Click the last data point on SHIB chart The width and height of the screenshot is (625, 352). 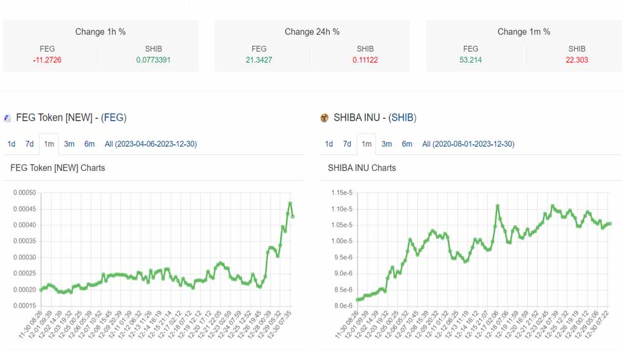pos(610,224)
